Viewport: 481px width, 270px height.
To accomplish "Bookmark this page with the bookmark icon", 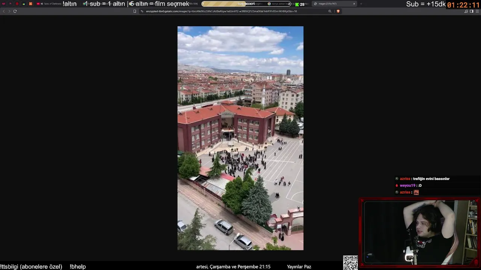I will tap(135, 11).
